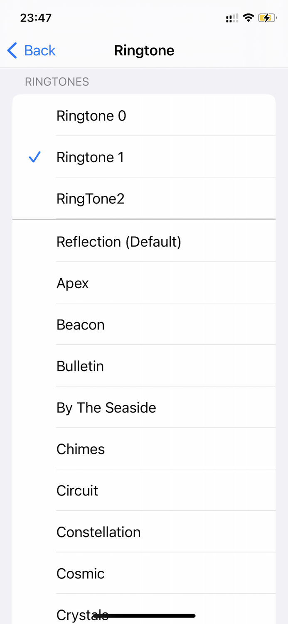This screenshot has width=288, height=624.
Task: Tap the back chevron arrow icon
Action: (11, 50)
